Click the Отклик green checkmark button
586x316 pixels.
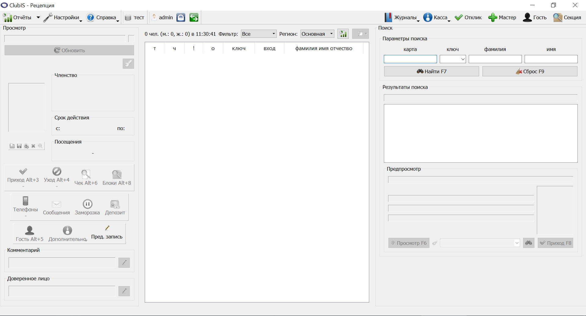click(x=468, y=18)
